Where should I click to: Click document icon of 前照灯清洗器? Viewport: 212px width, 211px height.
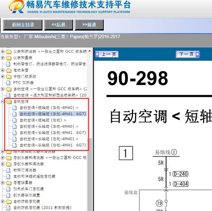point(8,170)
